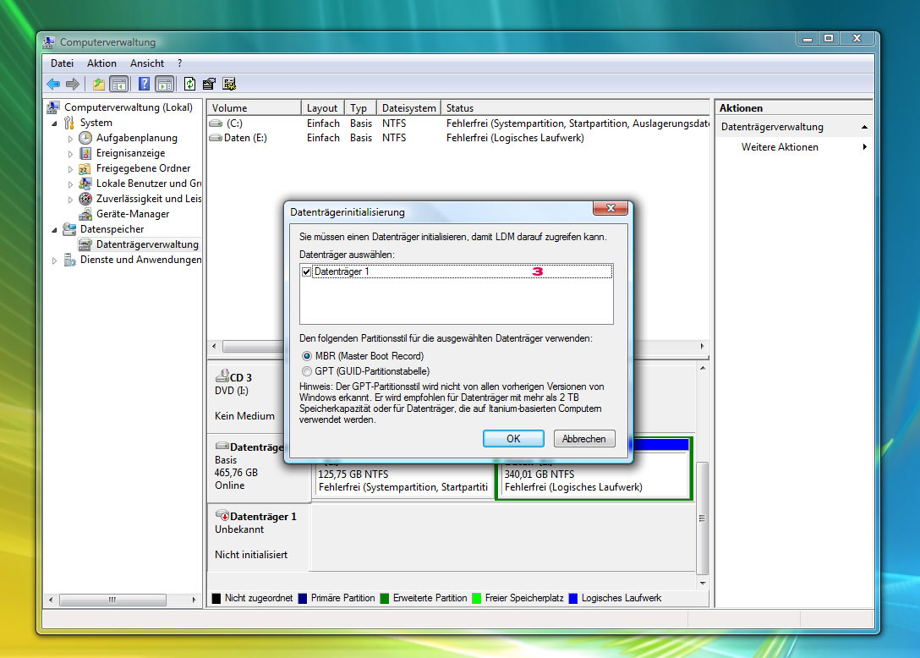
Task: Click the drive icon next to Daten (E:)
Action: [x=216, y=138]
